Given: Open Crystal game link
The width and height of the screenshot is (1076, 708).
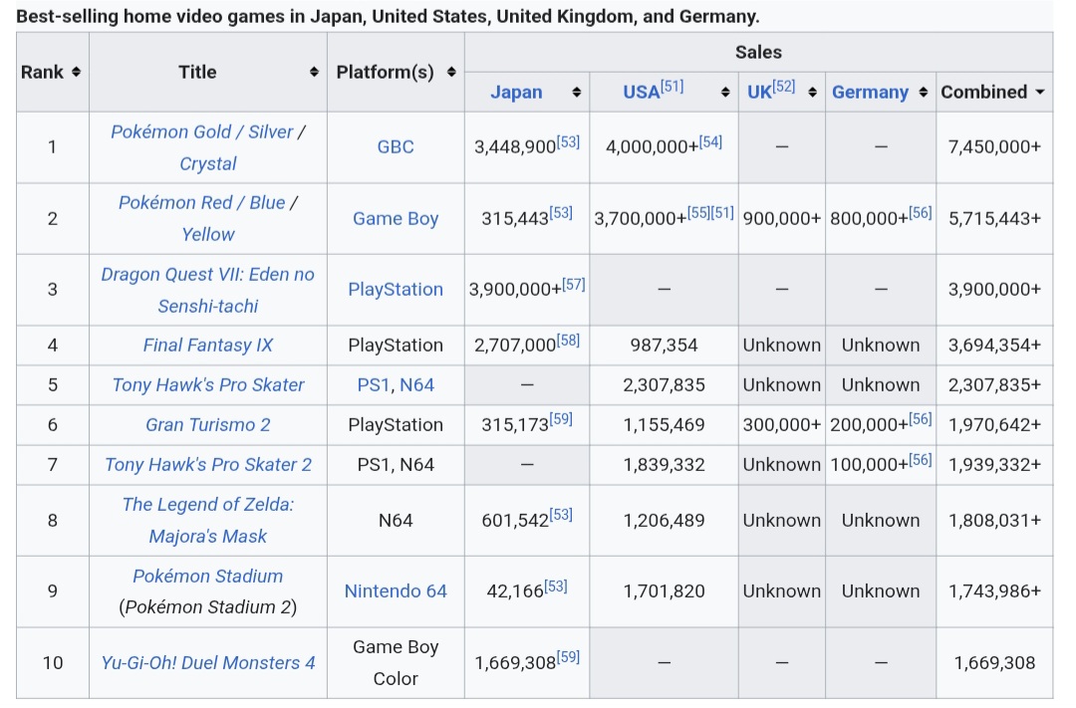Looking at the screenshot, I should [208, 164].
